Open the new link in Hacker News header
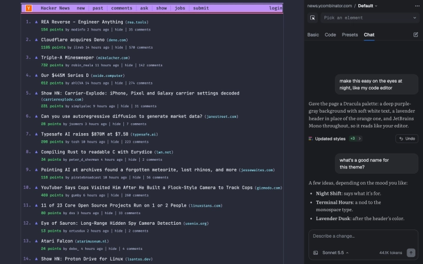Viewport: 423px width, 264px height. coord(80,8)
